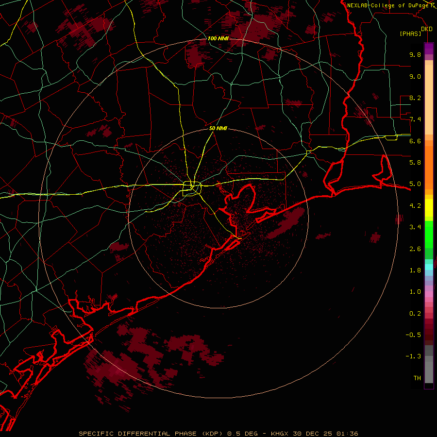
Task: Click the KHGX station identifier in the caption
Action: [280, 434]
